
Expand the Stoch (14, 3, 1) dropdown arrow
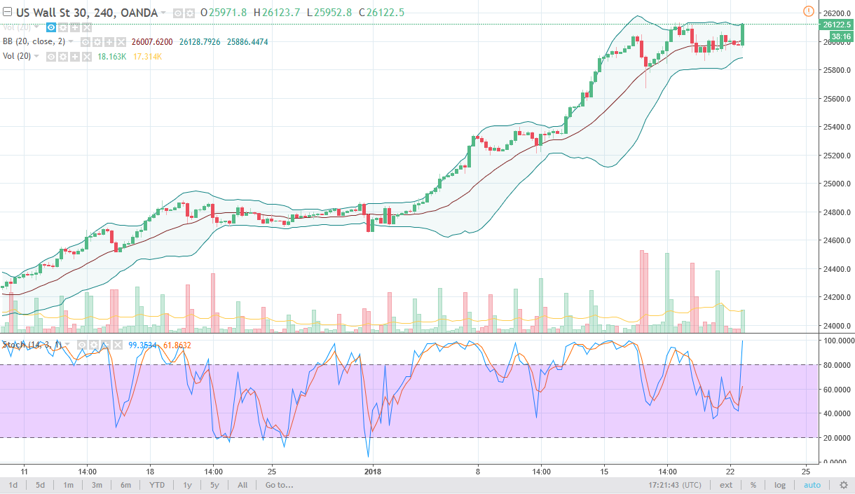pyautogui.click(x=67, y=345)
